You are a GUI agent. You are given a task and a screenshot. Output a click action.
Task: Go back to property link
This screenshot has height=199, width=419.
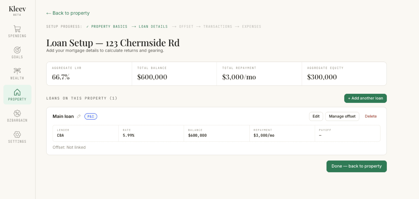[x=68, y=13]
